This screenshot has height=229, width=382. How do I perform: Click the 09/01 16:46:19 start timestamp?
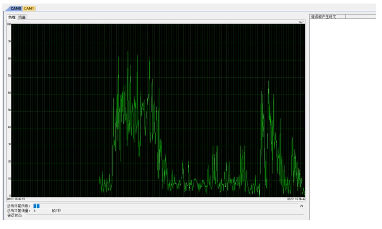16,199
